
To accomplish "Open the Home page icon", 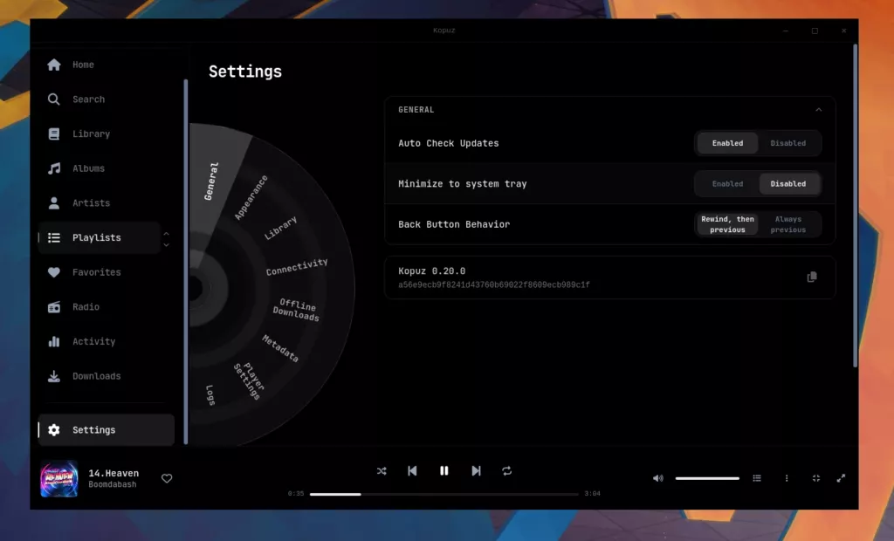I will click(x=54, y=65).
